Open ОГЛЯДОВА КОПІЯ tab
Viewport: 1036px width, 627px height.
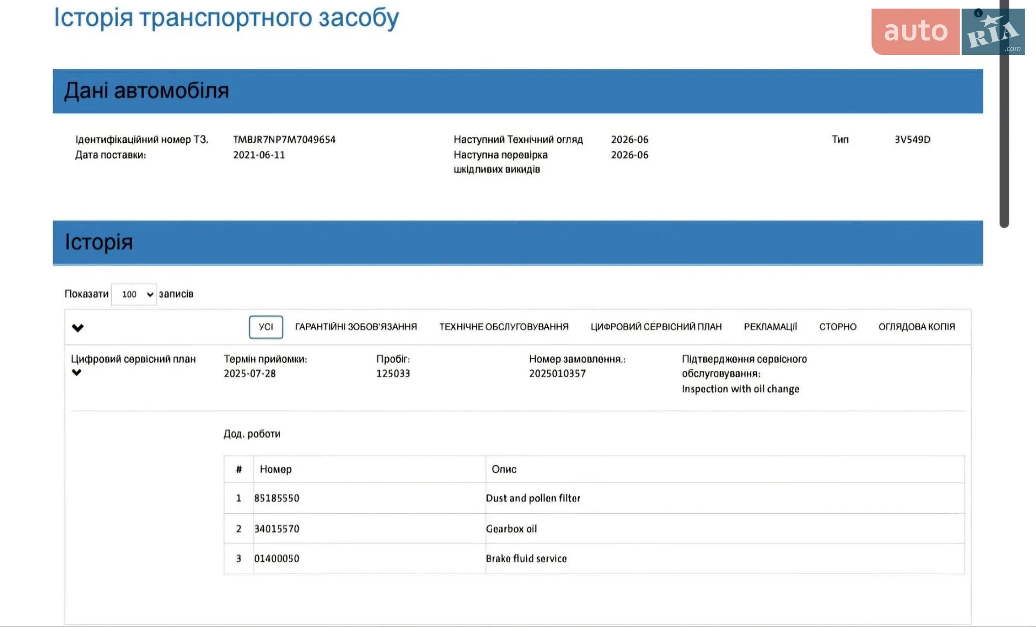coord(917,327)
